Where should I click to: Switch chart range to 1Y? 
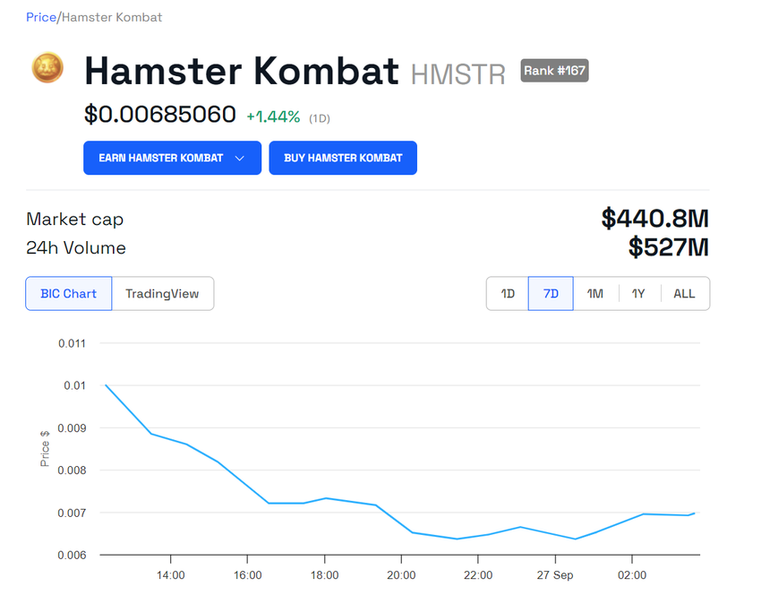[639, 293]
